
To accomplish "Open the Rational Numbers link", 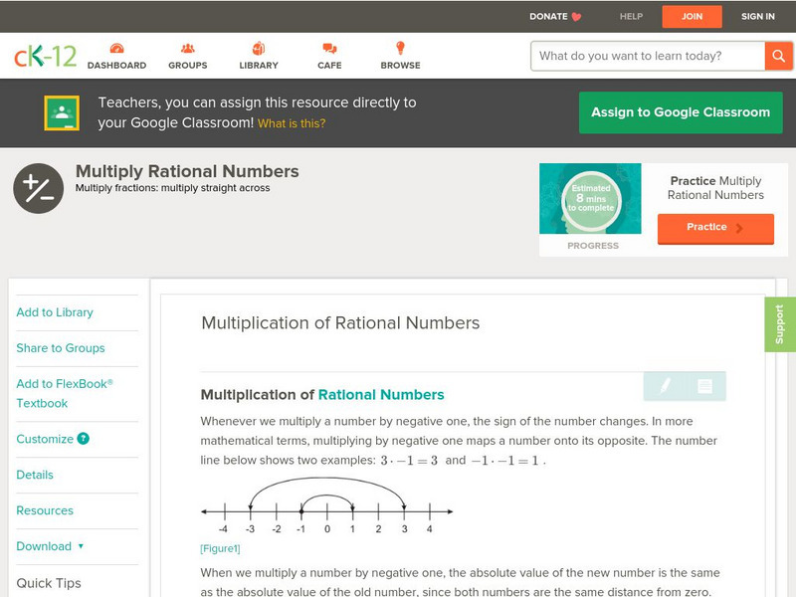I will tap(381, 394).
